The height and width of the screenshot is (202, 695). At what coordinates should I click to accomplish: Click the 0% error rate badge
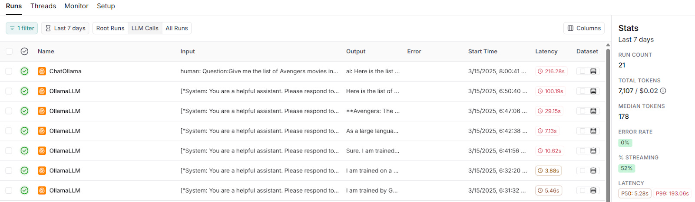625,143
